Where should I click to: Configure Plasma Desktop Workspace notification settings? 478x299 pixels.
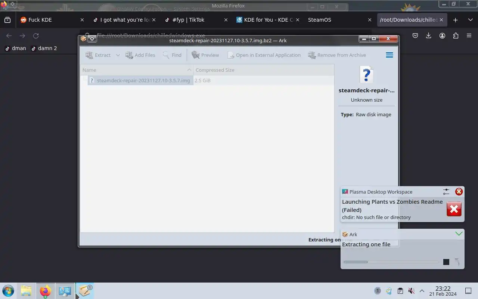(x=446, y=192)
